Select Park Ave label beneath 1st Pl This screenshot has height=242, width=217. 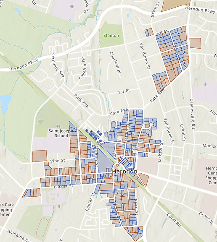119,112
